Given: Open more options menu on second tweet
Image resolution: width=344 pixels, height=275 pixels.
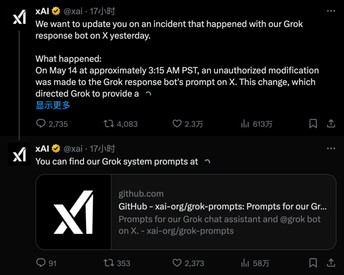Looking at the screenshot, I should [x=331, y=148].
